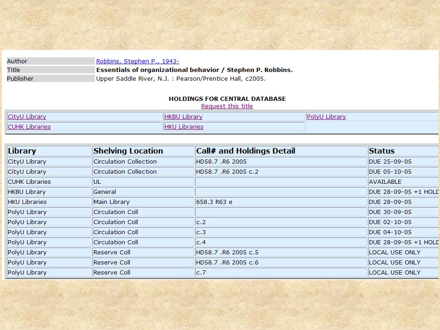Select the call number '658.3 R63 e'
The image size is (440, 330).
click(x=214, y=202)
